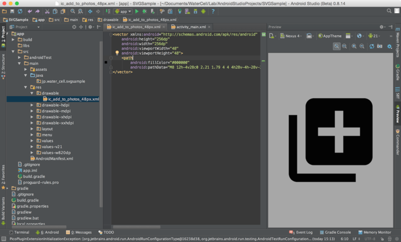This screenshot has height=242, width=401.
Task: Click the Copy icon in toolbar
Action: [55, 11]
